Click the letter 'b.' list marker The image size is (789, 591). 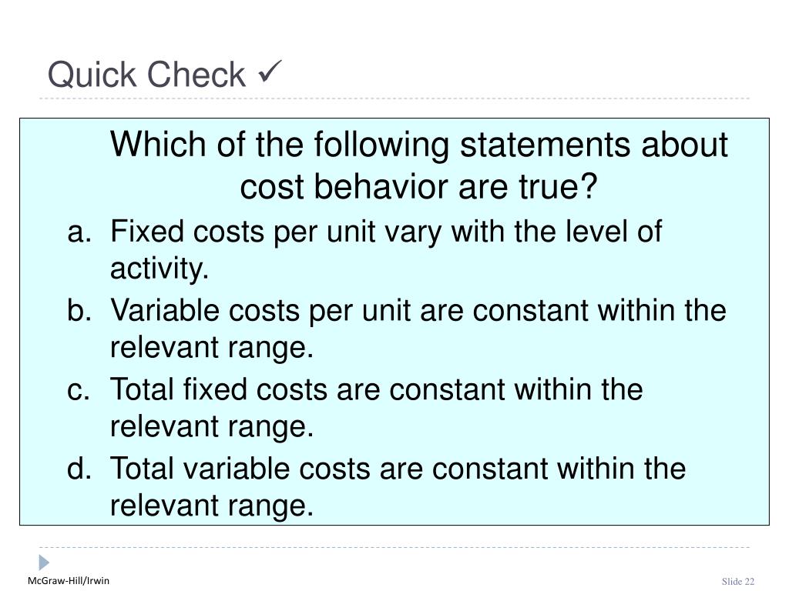pos(79,310)
